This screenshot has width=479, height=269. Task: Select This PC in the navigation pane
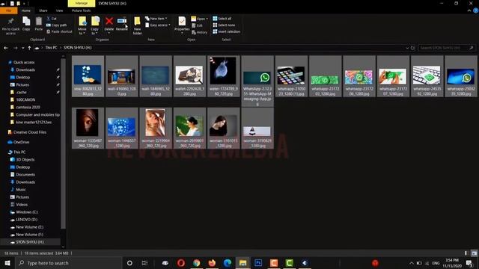pos(19,152)
